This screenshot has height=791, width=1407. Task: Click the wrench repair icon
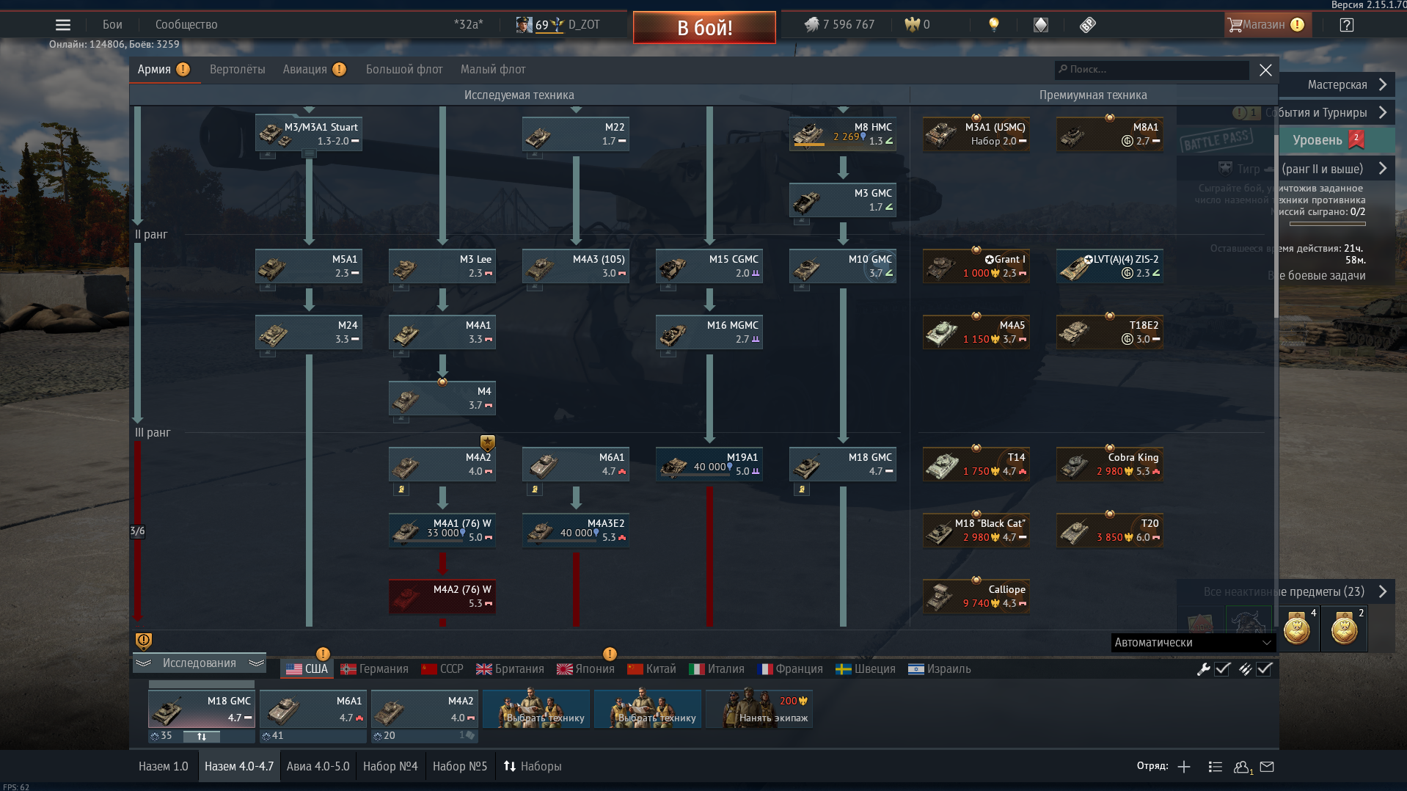(1203, 668)
